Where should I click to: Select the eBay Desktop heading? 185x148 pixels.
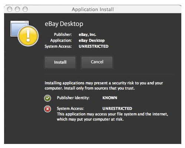(x=64, y=24)
